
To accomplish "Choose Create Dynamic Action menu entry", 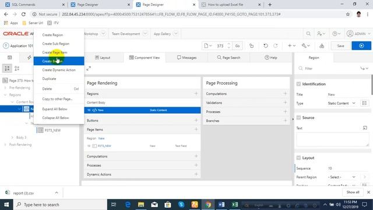I will pyautogui.click(x=59, y=70).
